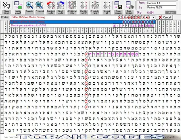The width and height of the screenshot is (181, 140).
Task: Select the row 1 header of the matrix
Action: pyautogui.click(x=2, y=37)
